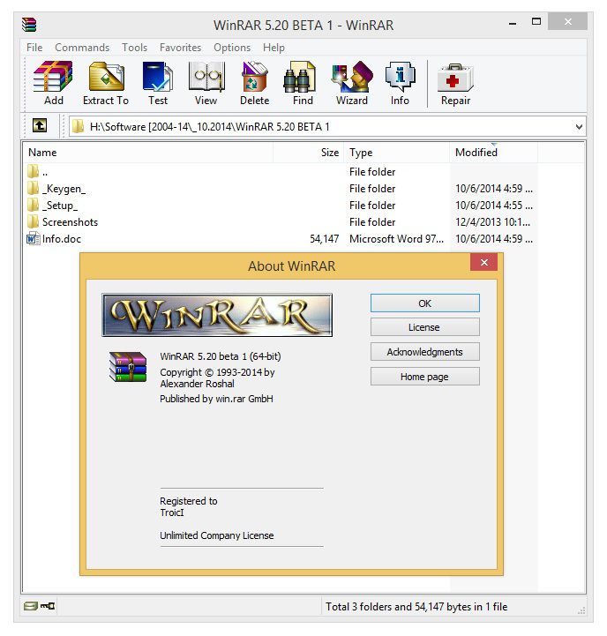Viewport: 607px width, 636px height.
Task: Click the folder icon in address bar
Action: [78, 126]
